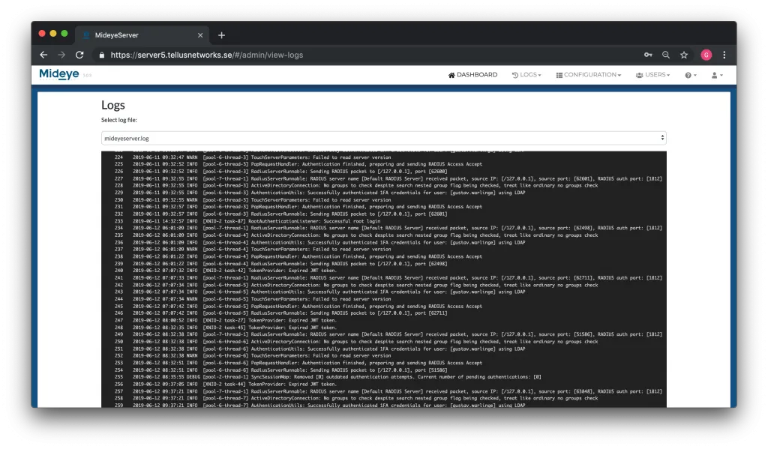Click the account person icon
Screen dimensions: 768x449
coord(714,74)
